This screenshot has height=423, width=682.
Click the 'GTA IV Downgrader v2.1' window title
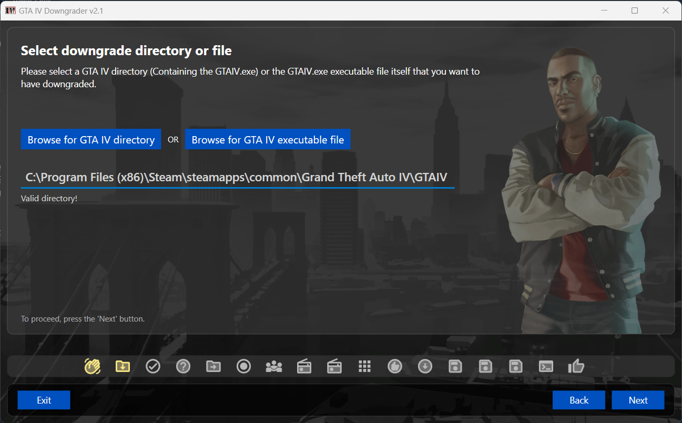62,11
